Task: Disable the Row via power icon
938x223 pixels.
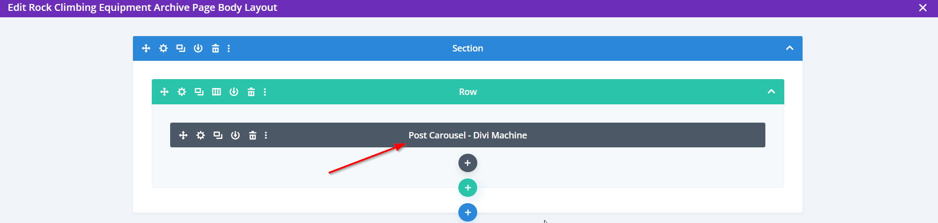Action: coord(234,92)
